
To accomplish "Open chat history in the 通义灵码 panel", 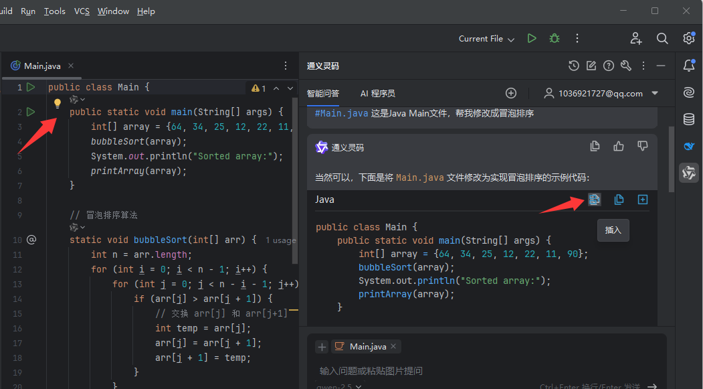I will tap(573, 66).
